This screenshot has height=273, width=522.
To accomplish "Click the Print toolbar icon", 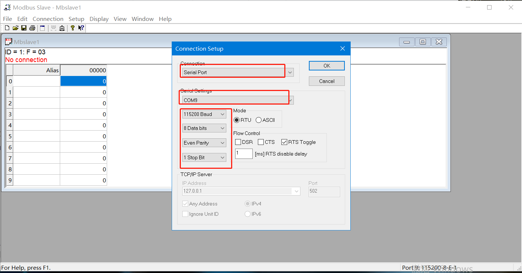I will coord(32,28).
